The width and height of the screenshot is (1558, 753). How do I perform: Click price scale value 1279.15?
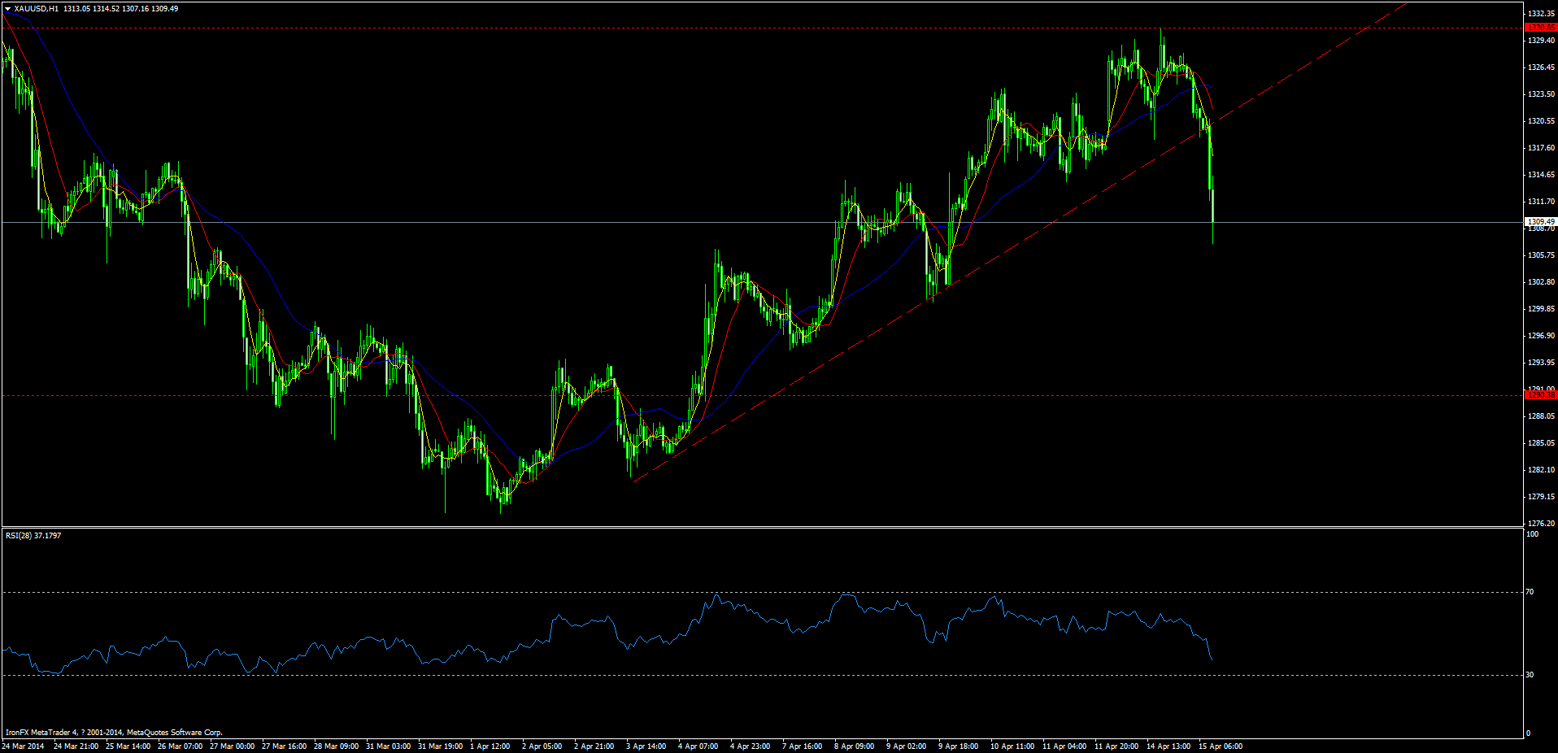[x=1541, y=497]
